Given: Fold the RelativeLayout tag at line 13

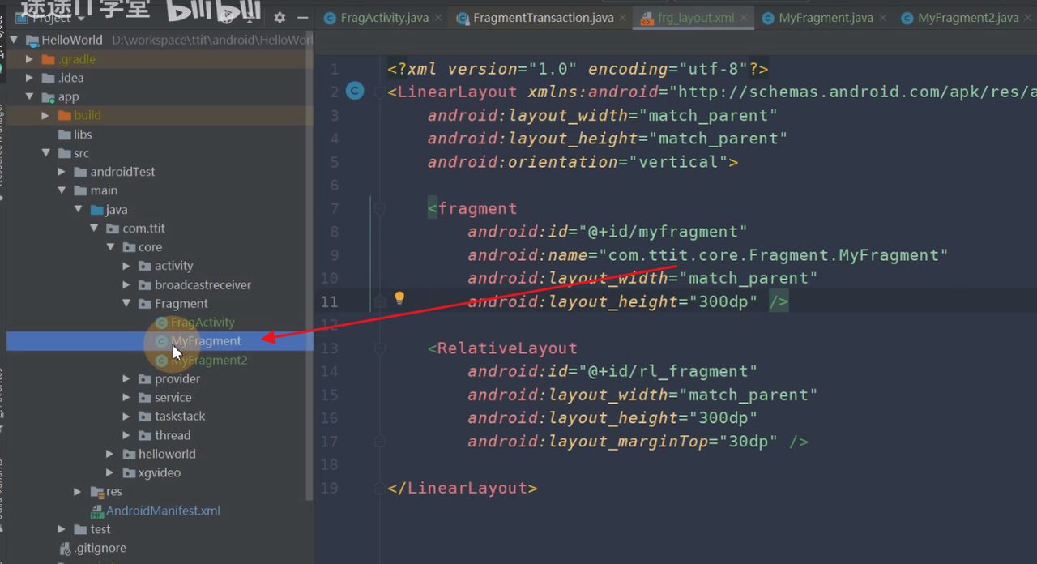Looking at the screenshot, I should (x=379, y=348).
